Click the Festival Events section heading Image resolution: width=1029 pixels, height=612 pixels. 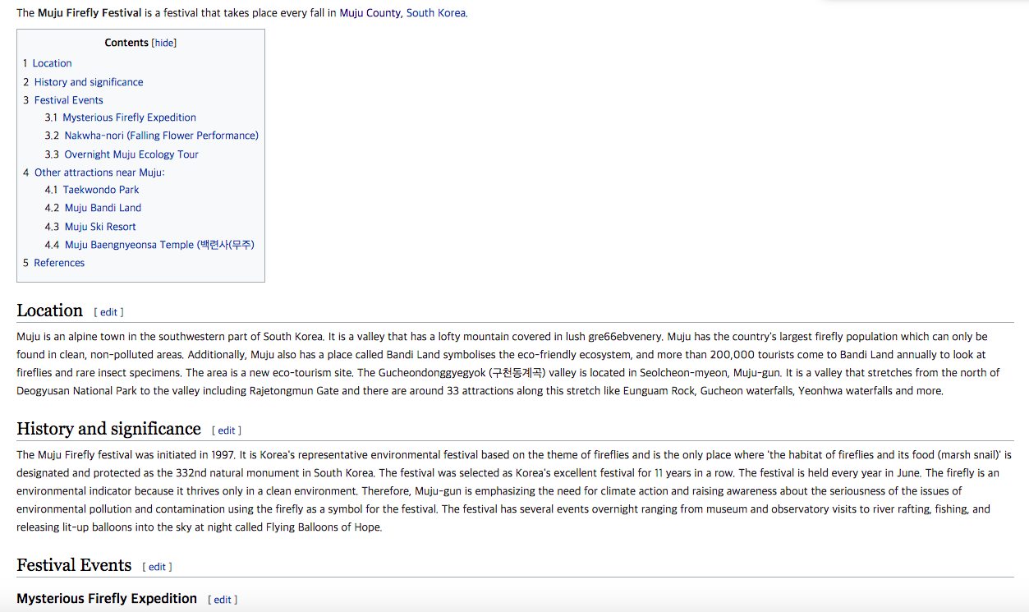tap(74, 565)
